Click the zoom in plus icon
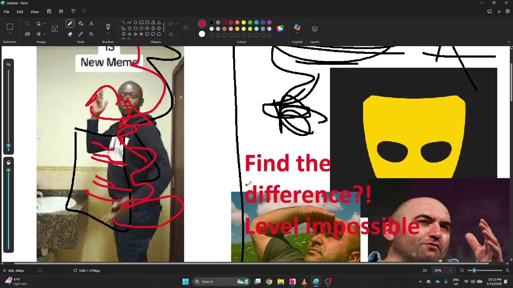This screenshot has width=513, height=288. [507, 270]
